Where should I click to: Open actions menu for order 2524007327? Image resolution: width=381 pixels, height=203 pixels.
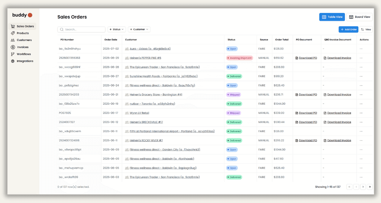click(x=361, y=122)
